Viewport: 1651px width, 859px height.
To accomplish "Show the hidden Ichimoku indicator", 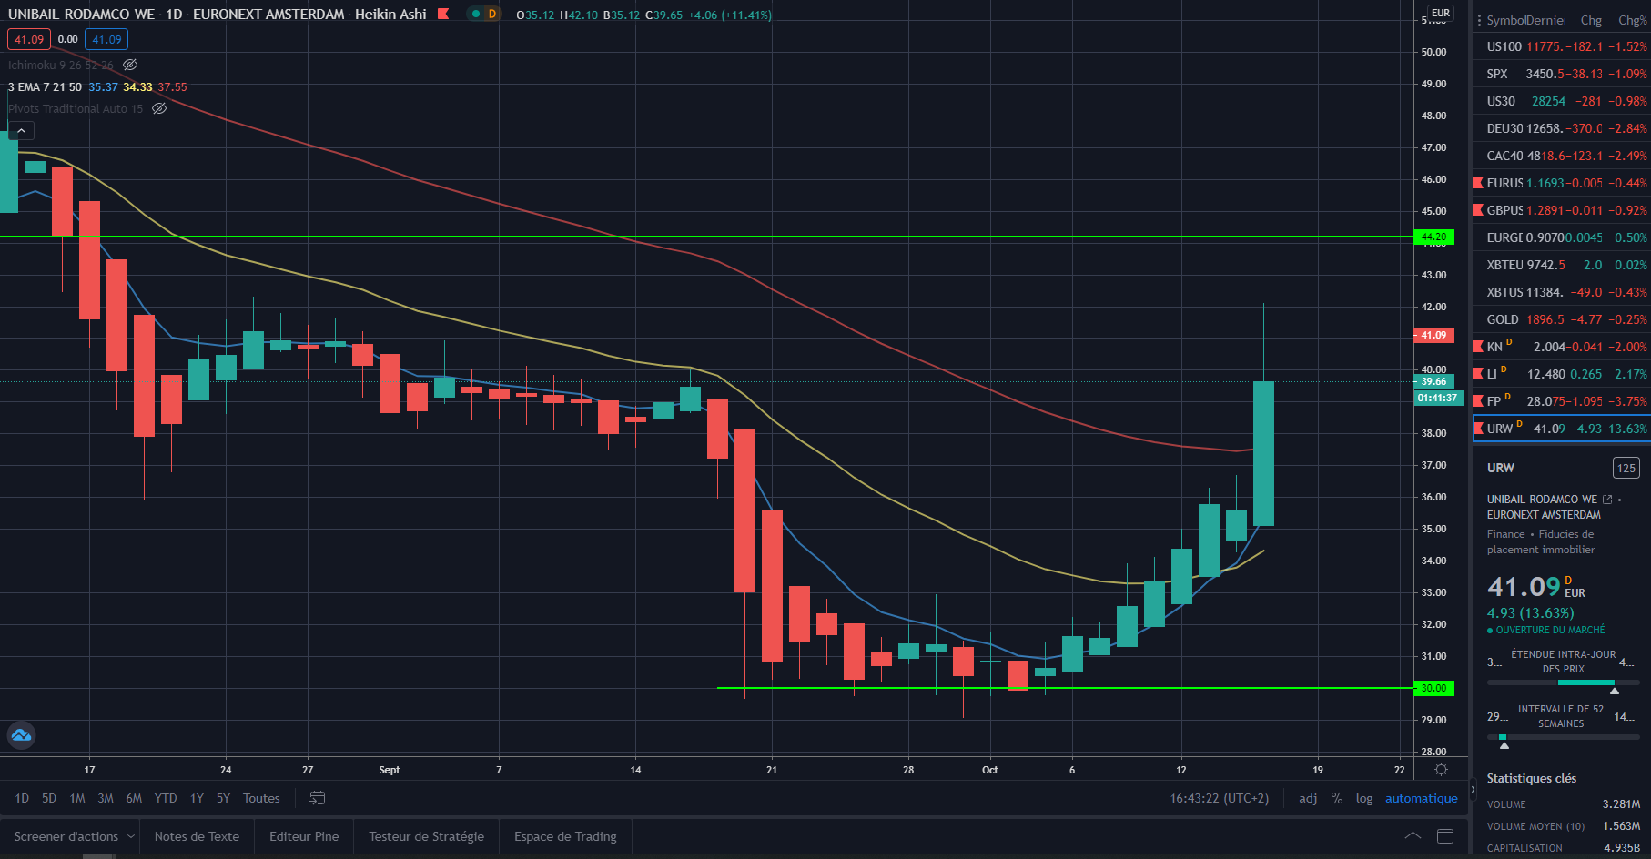I will [x=130, y=65].
